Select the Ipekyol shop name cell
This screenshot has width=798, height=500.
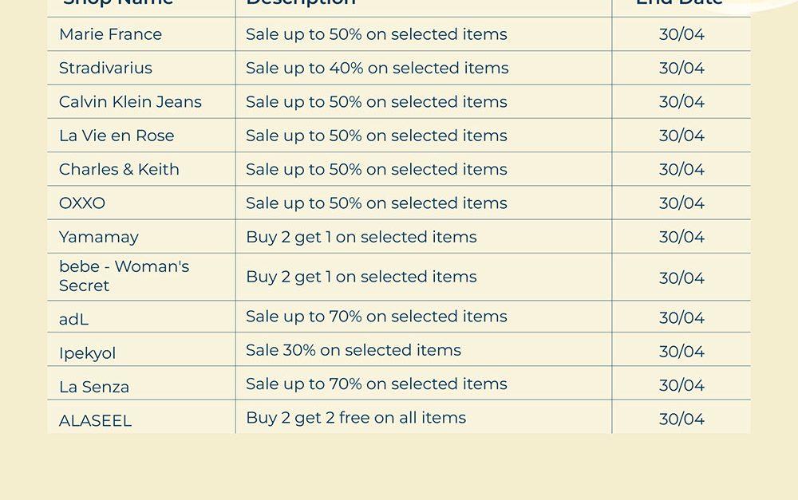(88, 352)
